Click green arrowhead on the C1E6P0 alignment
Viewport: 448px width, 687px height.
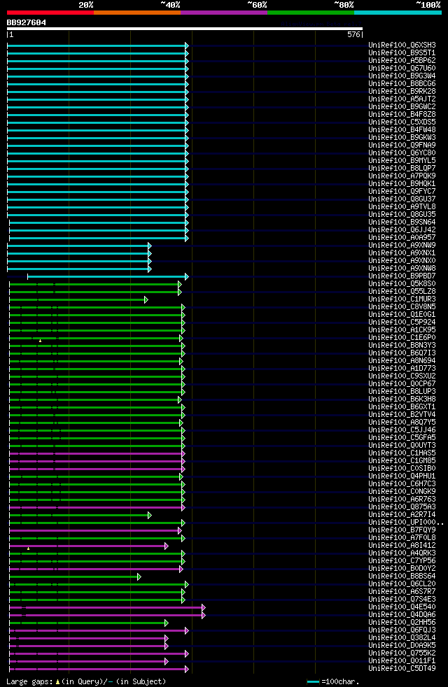pyautogui.click(x=181, y=338)
